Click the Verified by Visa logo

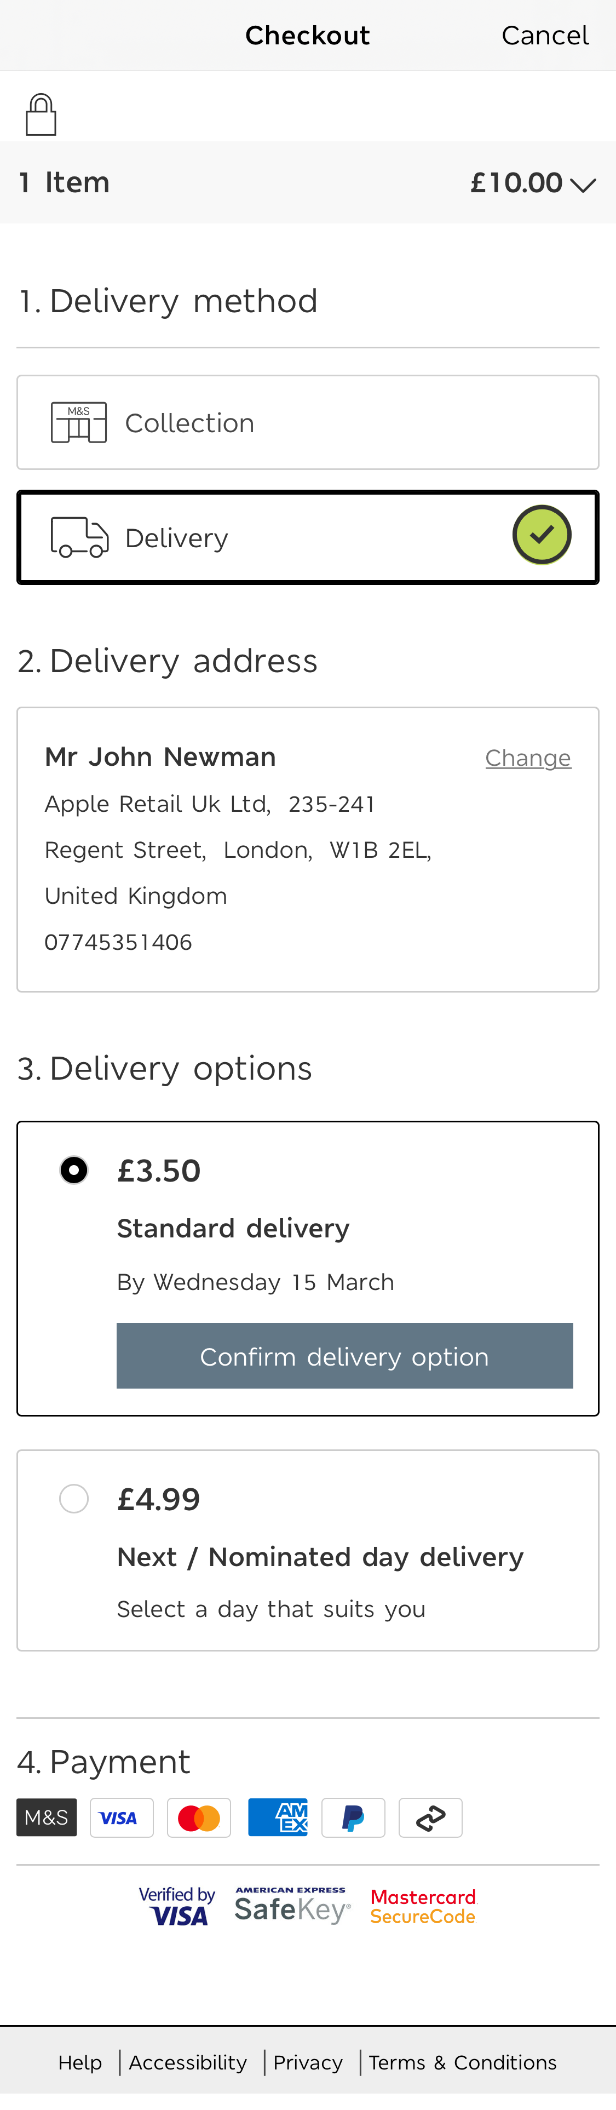[x=177, y=1905]
